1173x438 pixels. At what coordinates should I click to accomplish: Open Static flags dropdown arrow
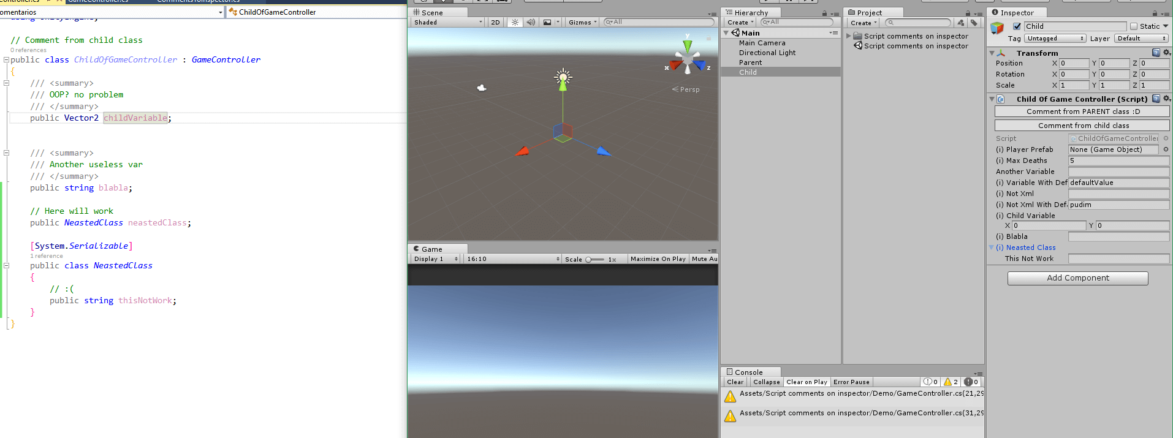[1166, 26]
